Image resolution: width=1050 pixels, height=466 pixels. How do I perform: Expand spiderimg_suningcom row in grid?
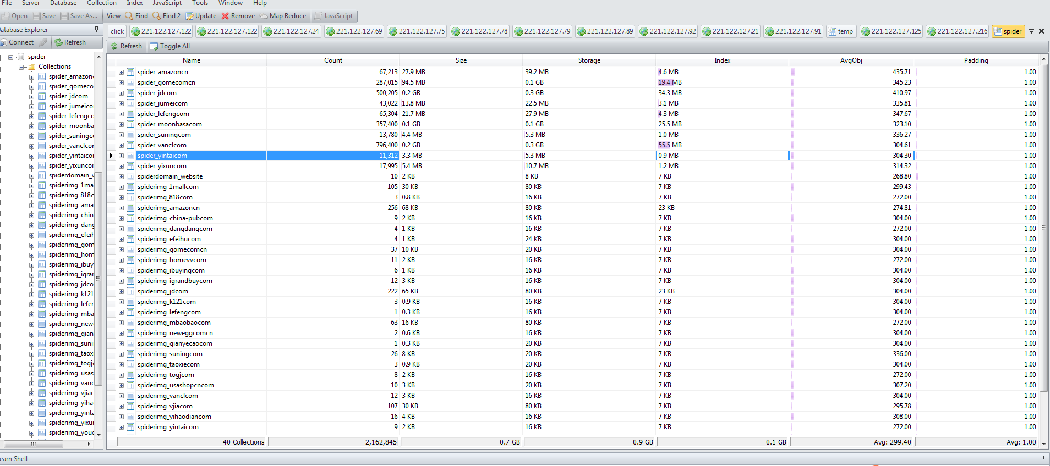[121, 354]
